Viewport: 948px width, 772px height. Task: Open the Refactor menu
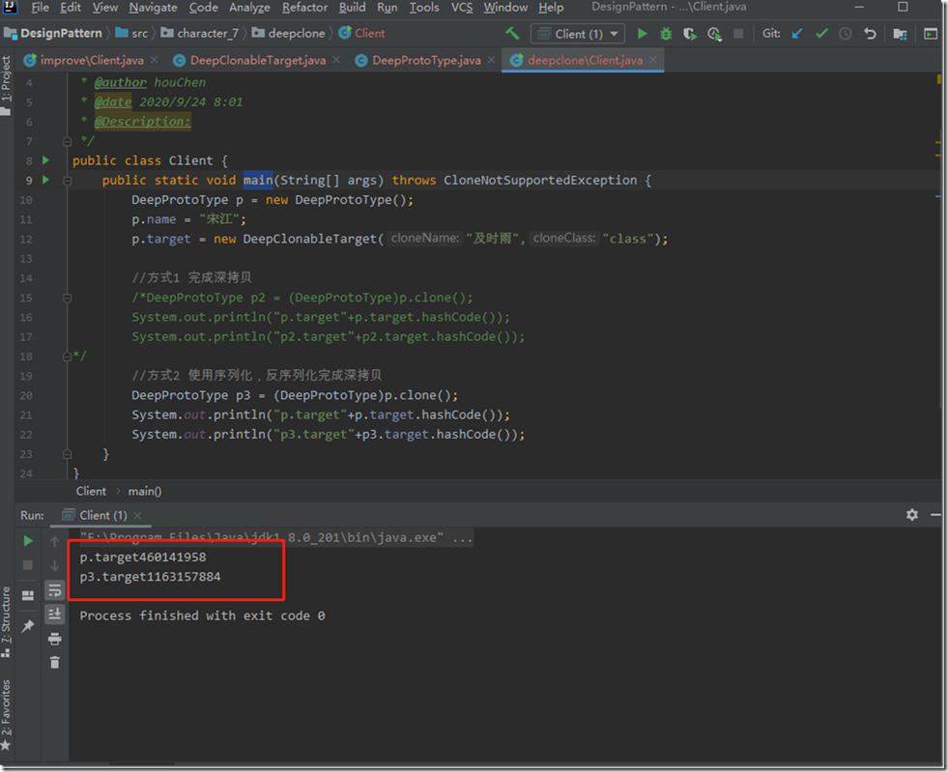[x=304, y=8]
